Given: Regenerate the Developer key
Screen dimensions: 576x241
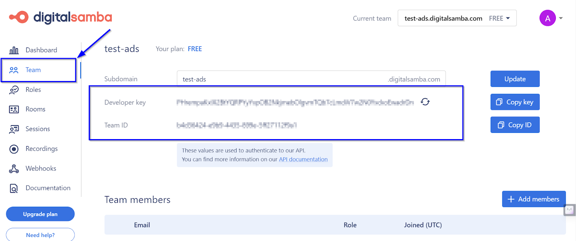Looking at the screenshot, I should click(x=425, y=102).
